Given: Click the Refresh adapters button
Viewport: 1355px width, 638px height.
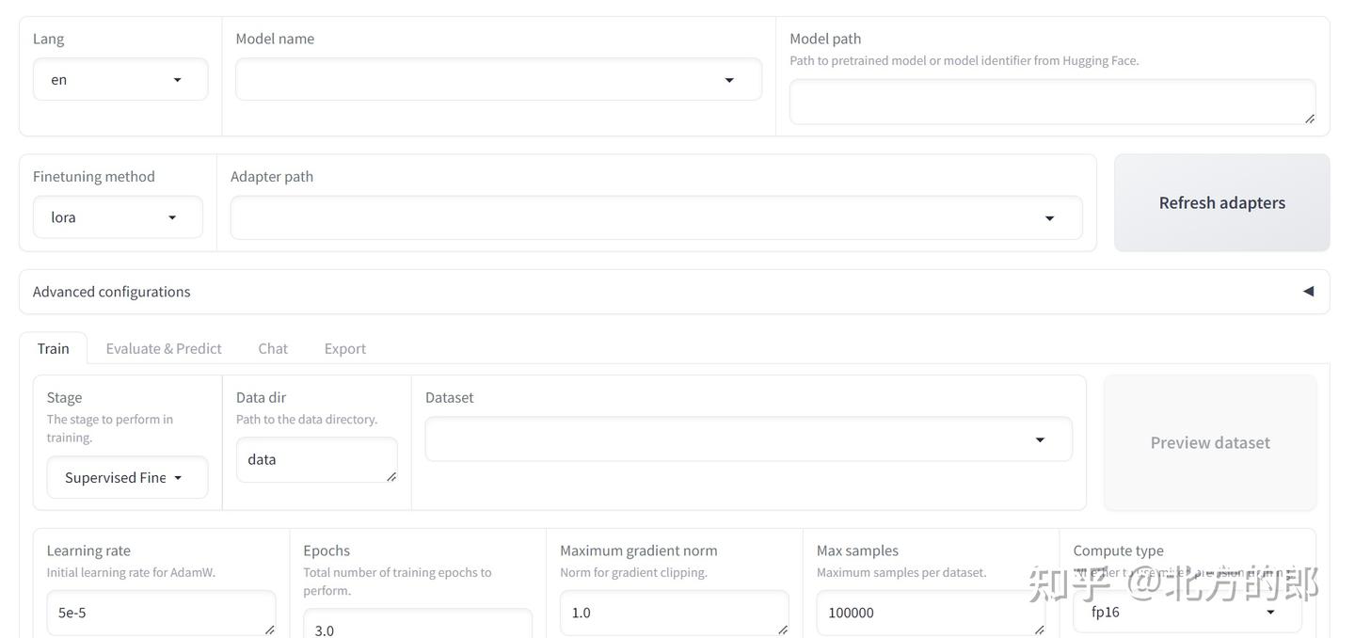Looking at the screenshot, I should [x=1221, y=203].
